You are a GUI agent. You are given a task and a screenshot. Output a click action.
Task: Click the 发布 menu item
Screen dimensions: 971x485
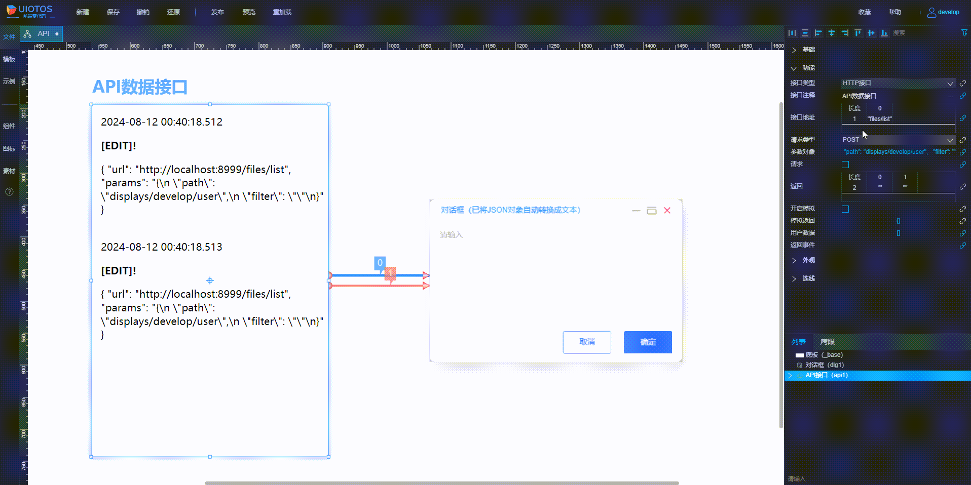coord(217,12)
